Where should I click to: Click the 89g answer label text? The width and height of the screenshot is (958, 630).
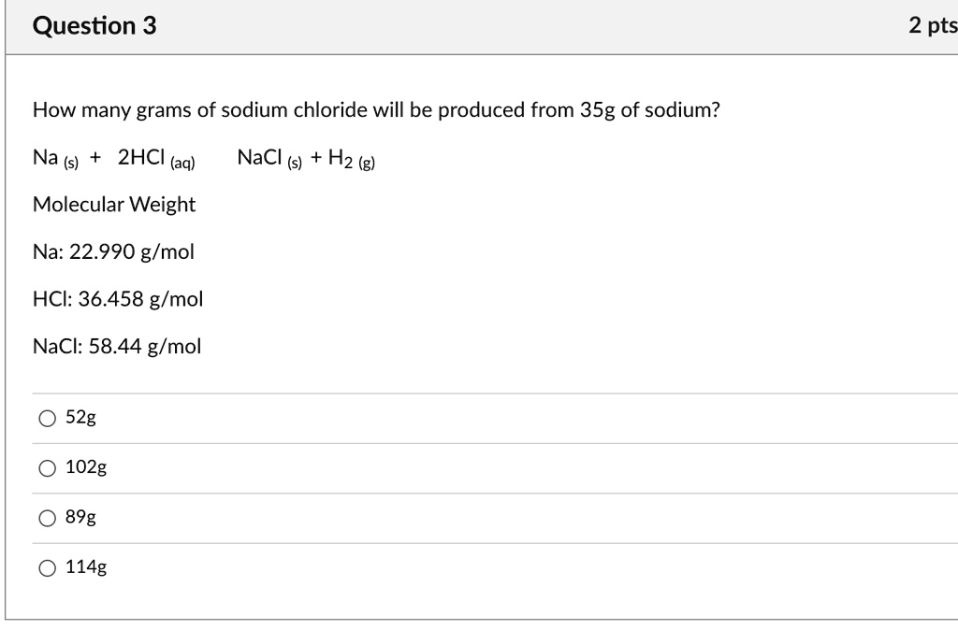tap(81, 517)
